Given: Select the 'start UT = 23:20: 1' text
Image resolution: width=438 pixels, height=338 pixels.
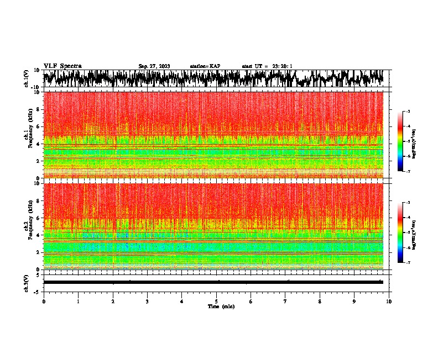Looking at the screenshot, I should pos(267,66).
